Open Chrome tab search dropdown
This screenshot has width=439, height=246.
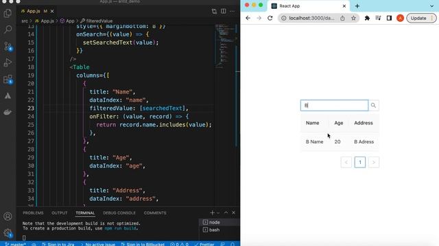(x=431, y=6)
